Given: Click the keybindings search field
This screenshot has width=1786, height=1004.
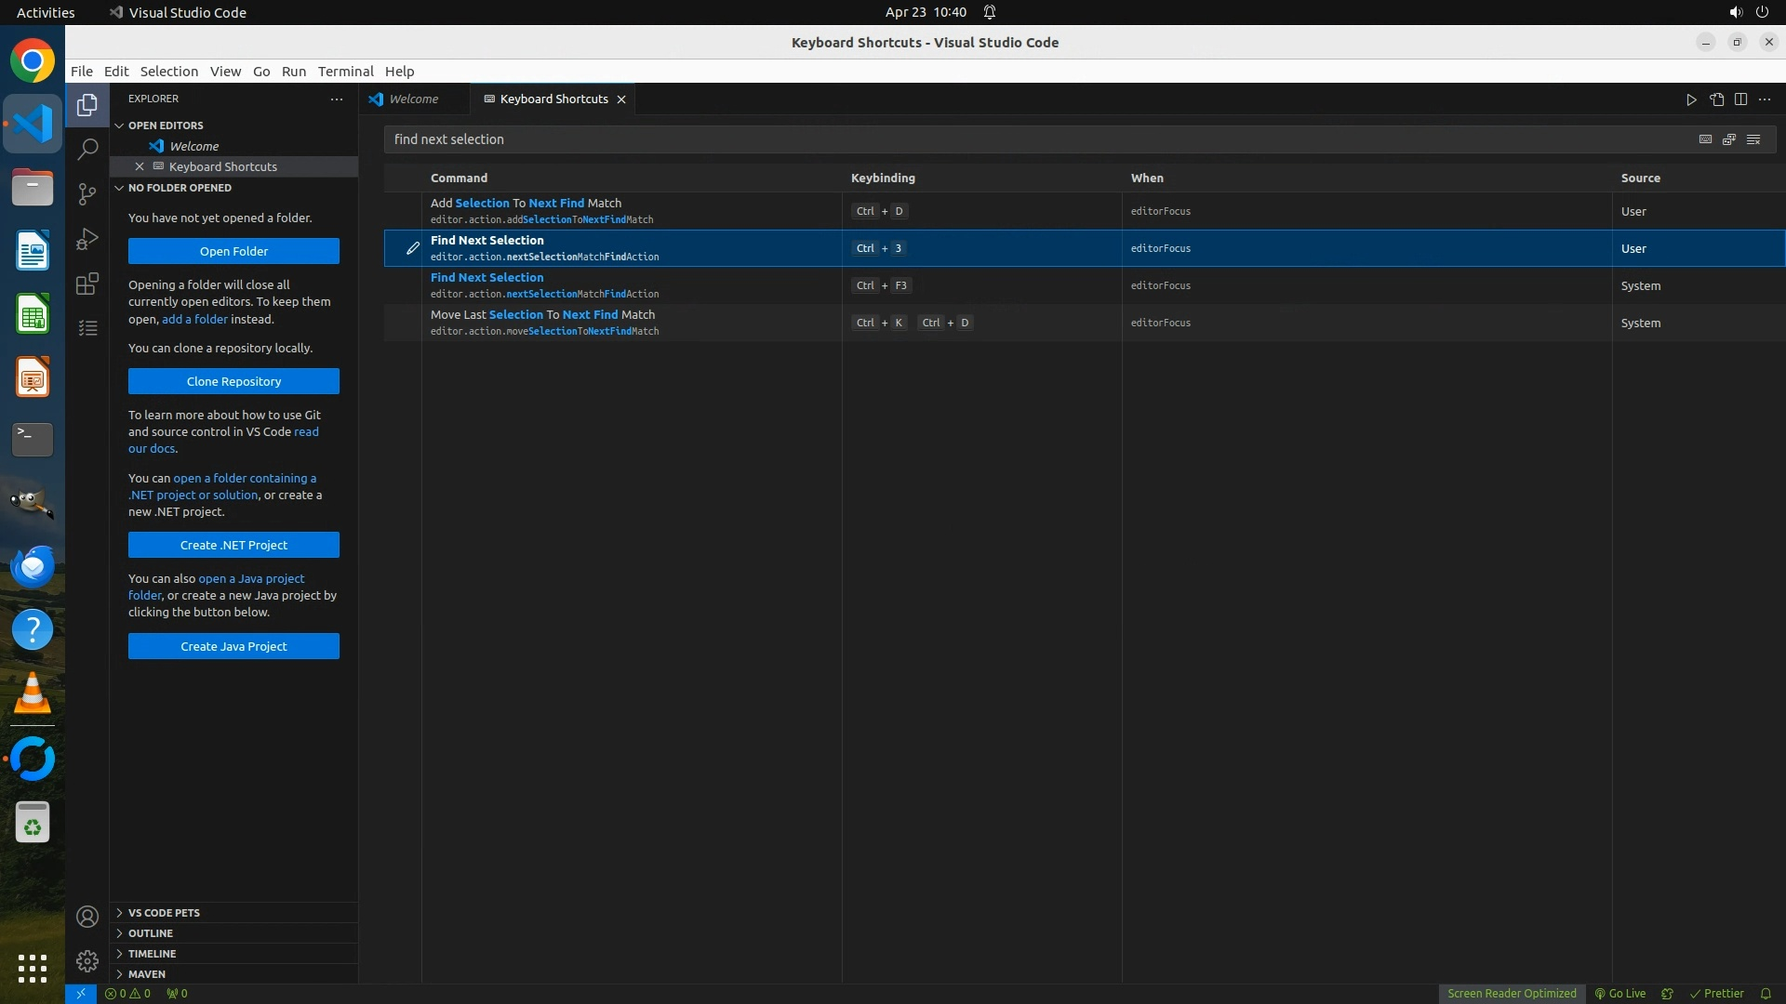Looking at the screenshot, I should (1023, 139).
